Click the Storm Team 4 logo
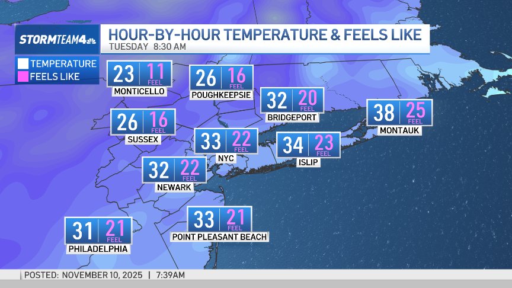512x288 pixels. point(57,40)
